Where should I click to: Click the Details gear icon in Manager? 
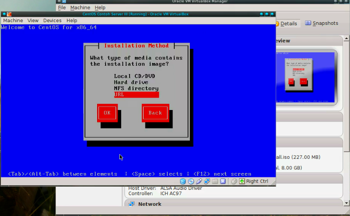pos(277,24)
